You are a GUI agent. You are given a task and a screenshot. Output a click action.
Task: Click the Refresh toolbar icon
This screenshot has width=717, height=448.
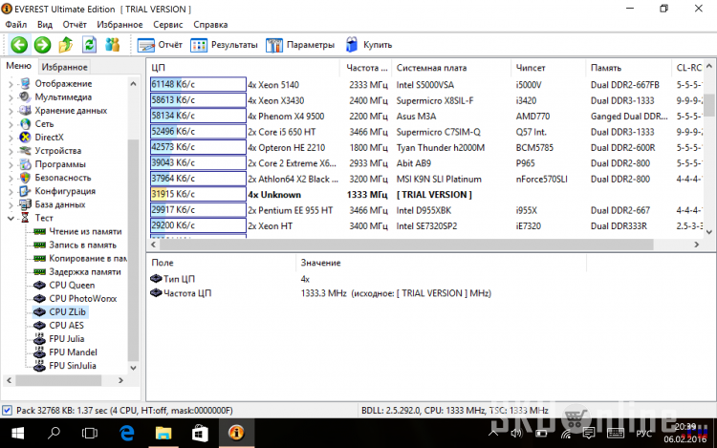click(x=89, y=45)
